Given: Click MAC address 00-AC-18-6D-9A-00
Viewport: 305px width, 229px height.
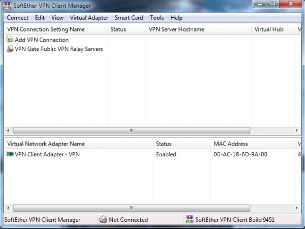Looking at the screenshot, I should click(x=240, y=154).
